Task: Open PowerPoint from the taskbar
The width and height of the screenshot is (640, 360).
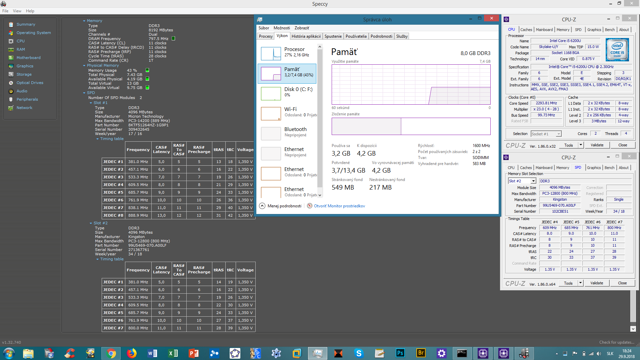Action: pos(194,353)
